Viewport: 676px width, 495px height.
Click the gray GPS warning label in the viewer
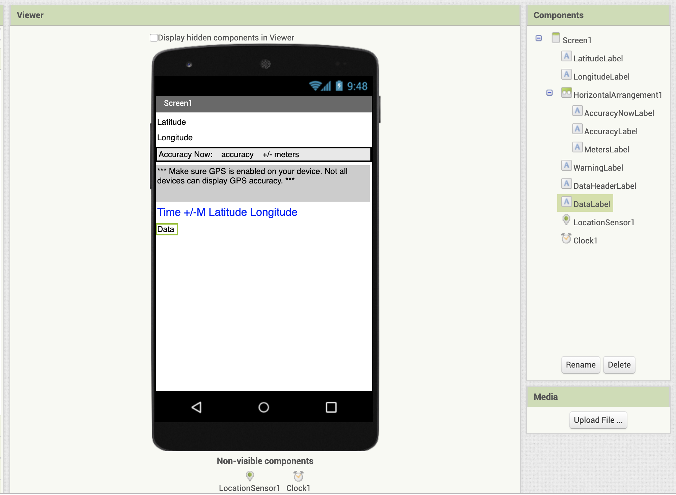(x=263, y=183)
